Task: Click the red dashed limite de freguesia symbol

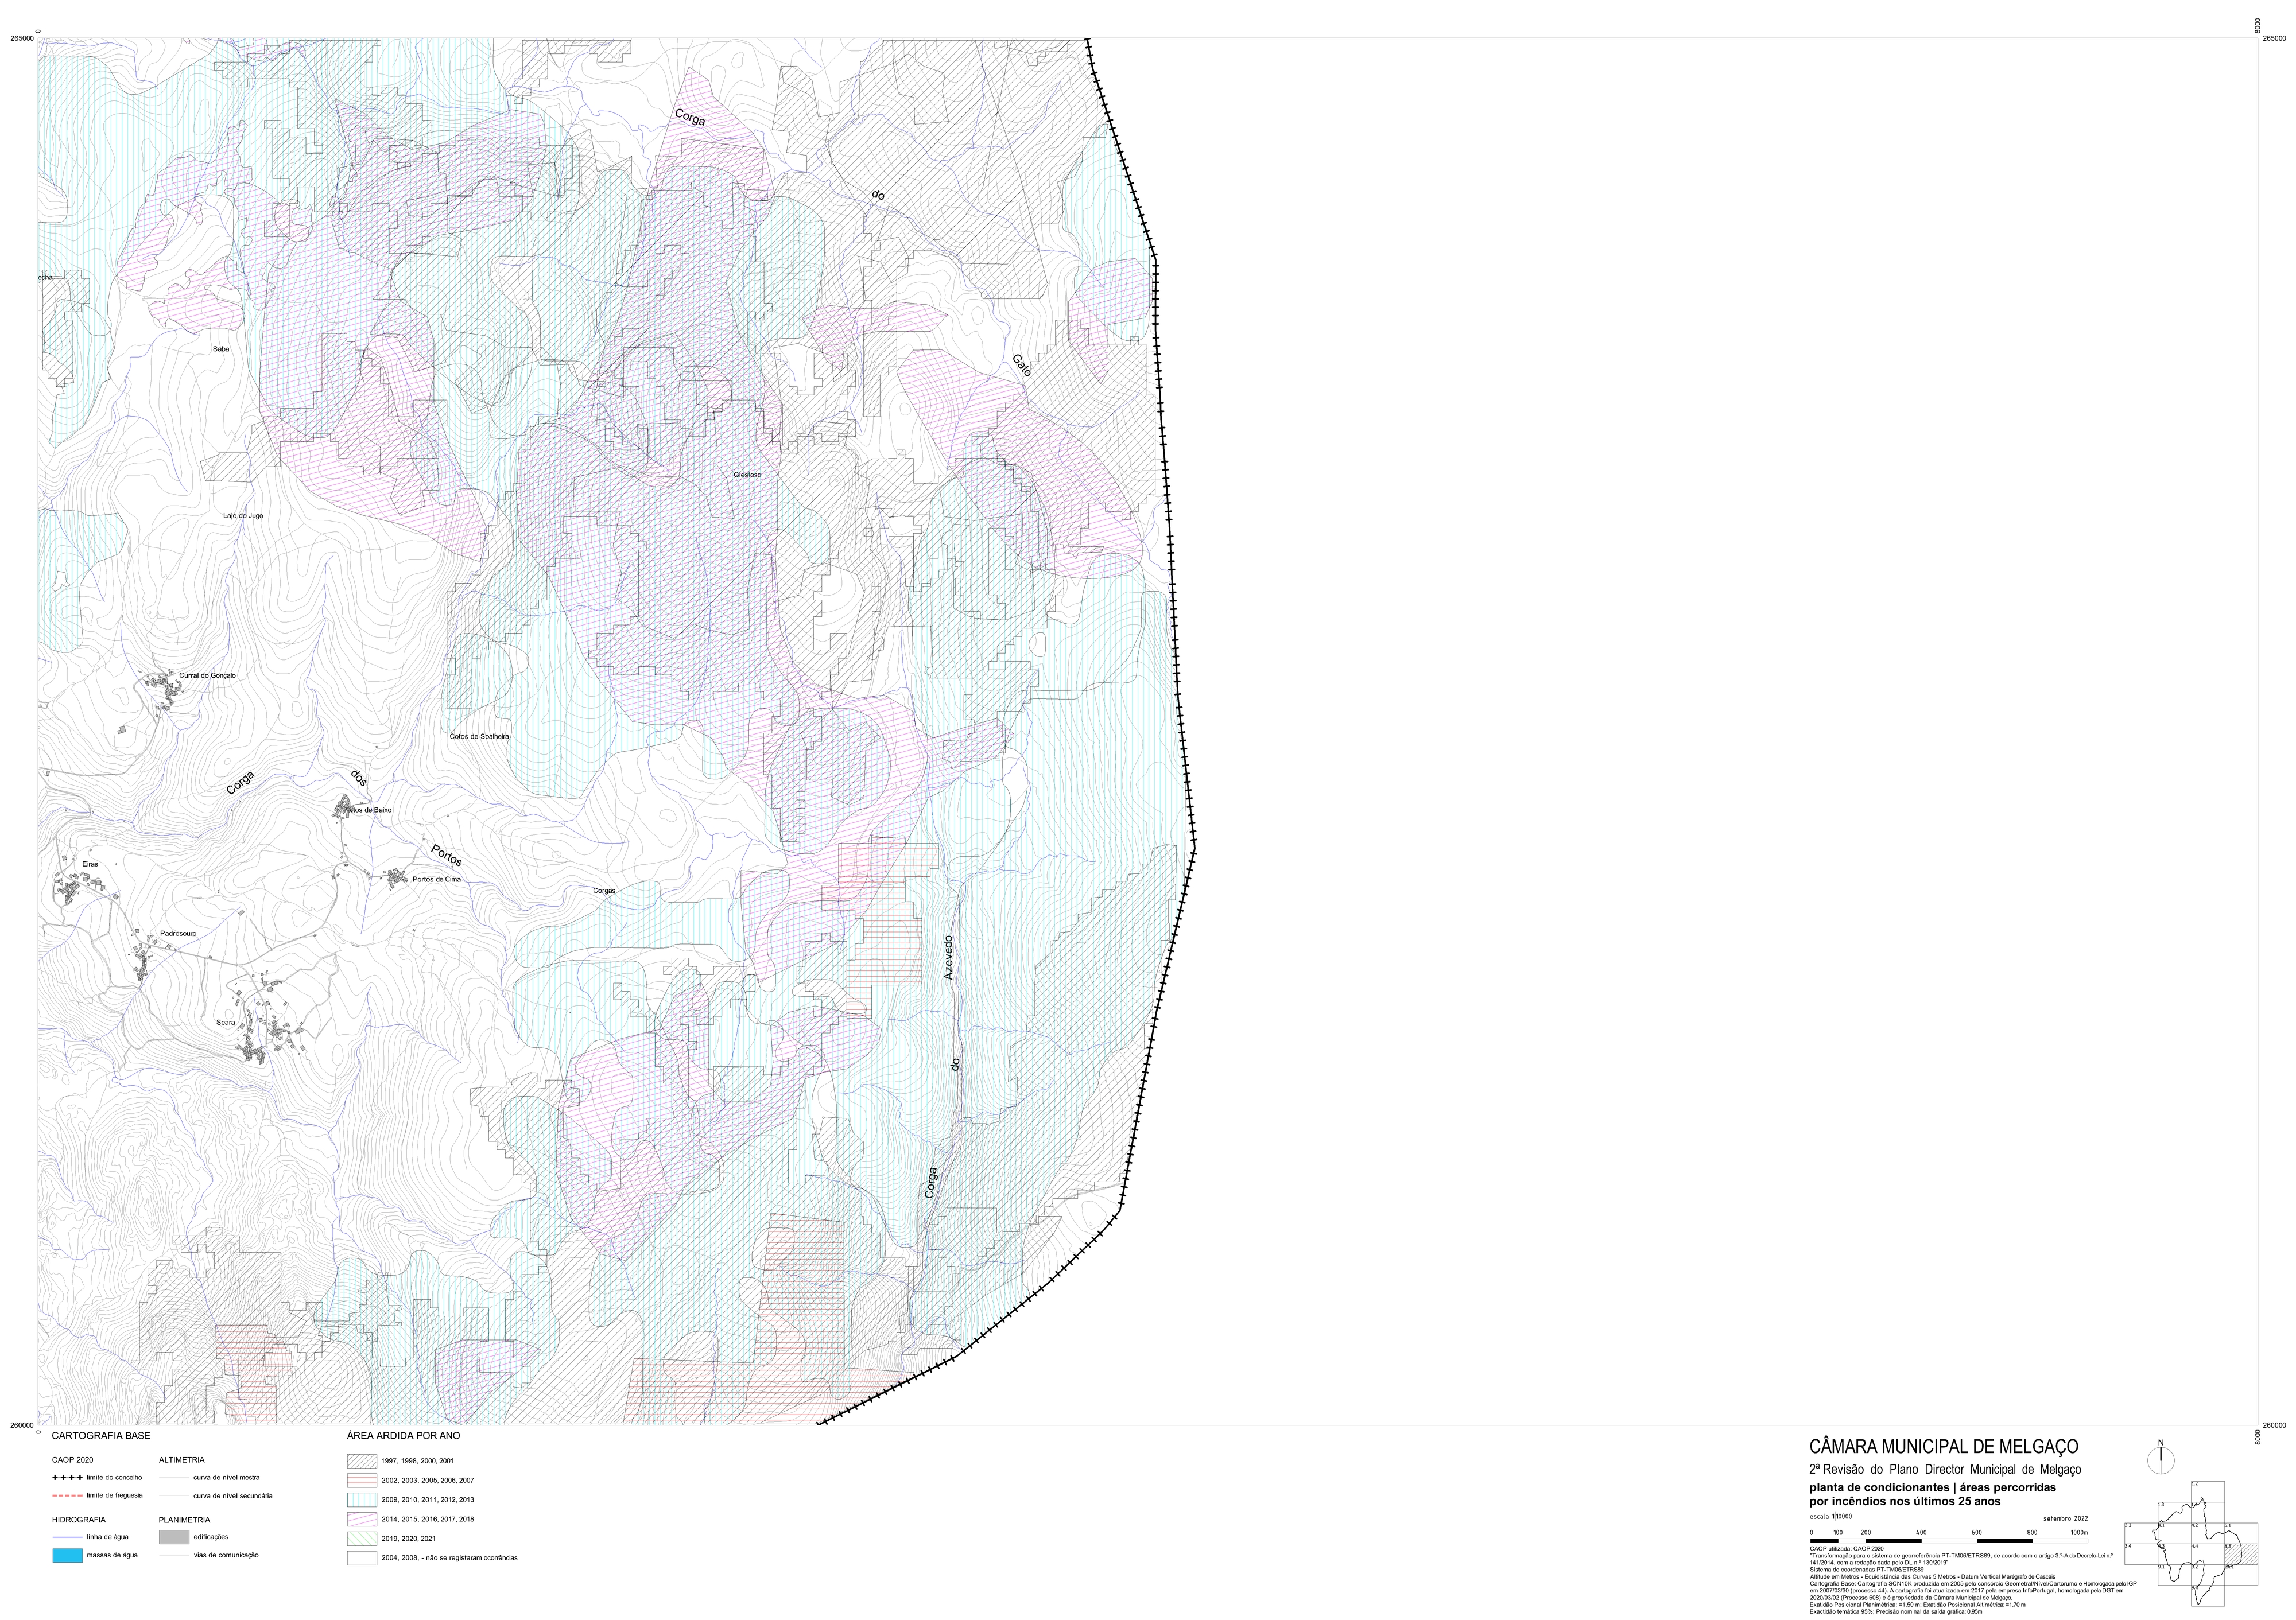Action: tap(67, 1496)
